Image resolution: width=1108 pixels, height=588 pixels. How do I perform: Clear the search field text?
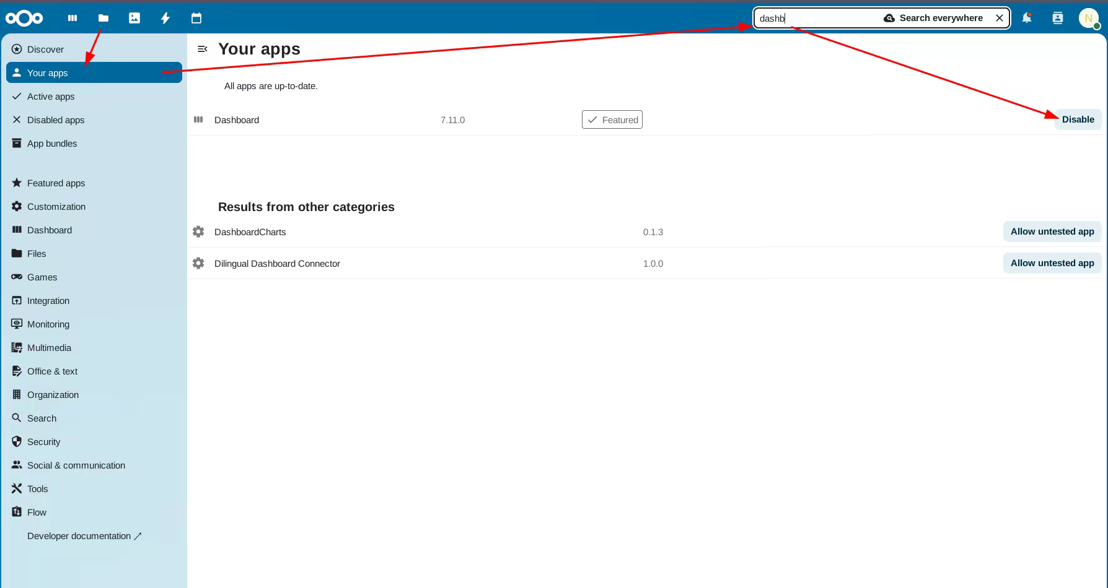pos(1000,18)
